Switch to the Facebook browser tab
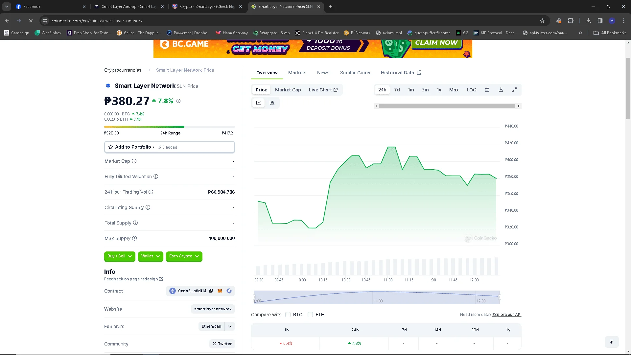Screen dimensions: 631x355 tap(51, 7)
